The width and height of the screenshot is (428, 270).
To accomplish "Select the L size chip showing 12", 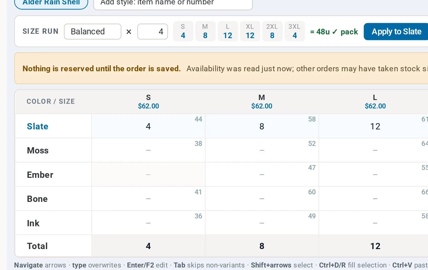I will (227, 31).
